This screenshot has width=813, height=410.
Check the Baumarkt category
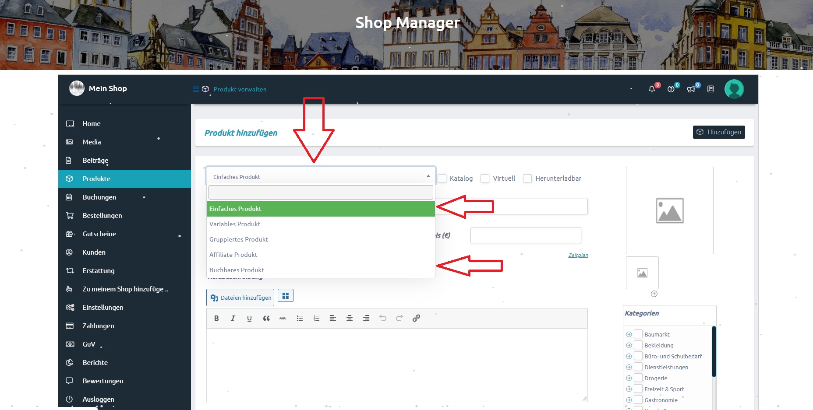[638, 334]
